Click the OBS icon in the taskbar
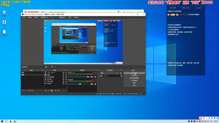 point(10,121)
